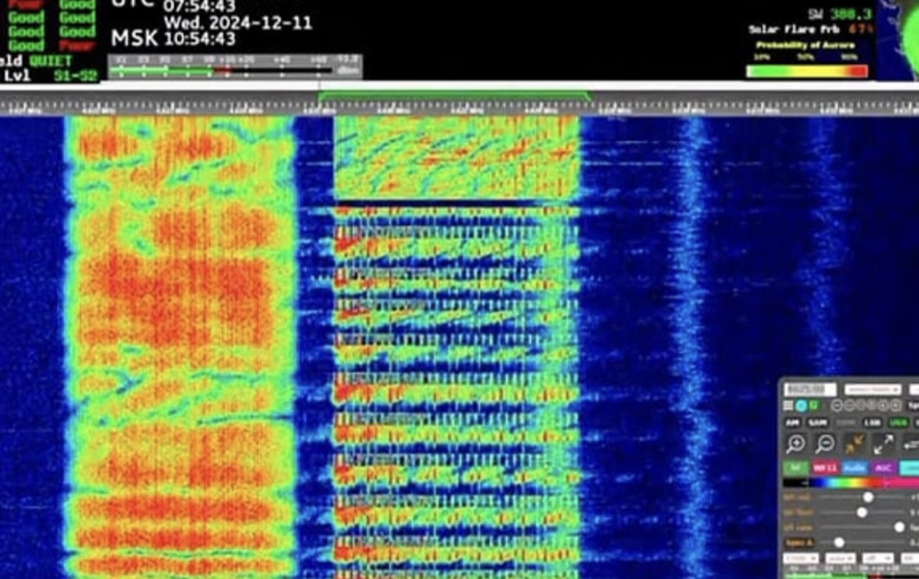Select LSB demodulation mode
Screen dimensions: 919x579
tap(872, 423)
